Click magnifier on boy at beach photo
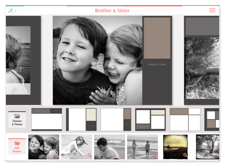 pyautogui.click(x=122, y=155)
